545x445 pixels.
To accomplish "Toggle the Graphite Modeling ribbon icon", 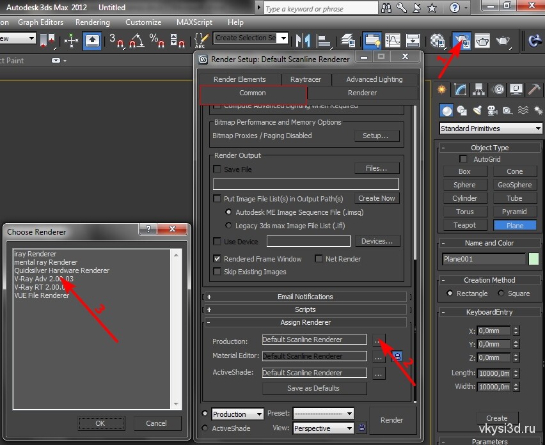I will coord(372,41).
